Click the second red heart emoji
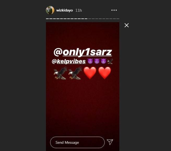This screenshot has height=151, width=171. 105,73
